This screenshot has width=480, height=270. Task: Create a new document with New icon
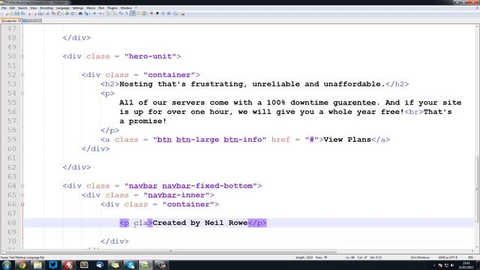7,13
